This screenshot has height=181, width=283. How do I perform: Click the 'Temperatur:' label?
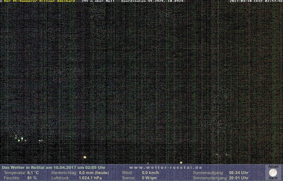point(15,173)
